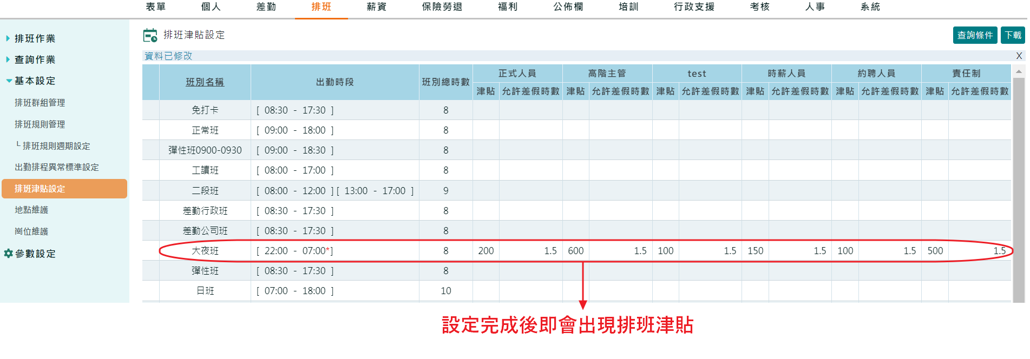Close the 資料已修改 message with X
Viewport: 1030px width, 359px height.
click(1019, 56)
